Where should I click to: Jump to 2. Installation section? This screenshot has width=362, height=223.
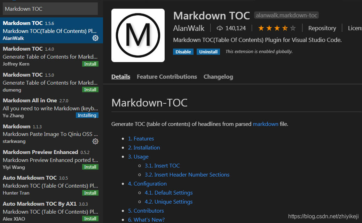[x=144, y=147]
